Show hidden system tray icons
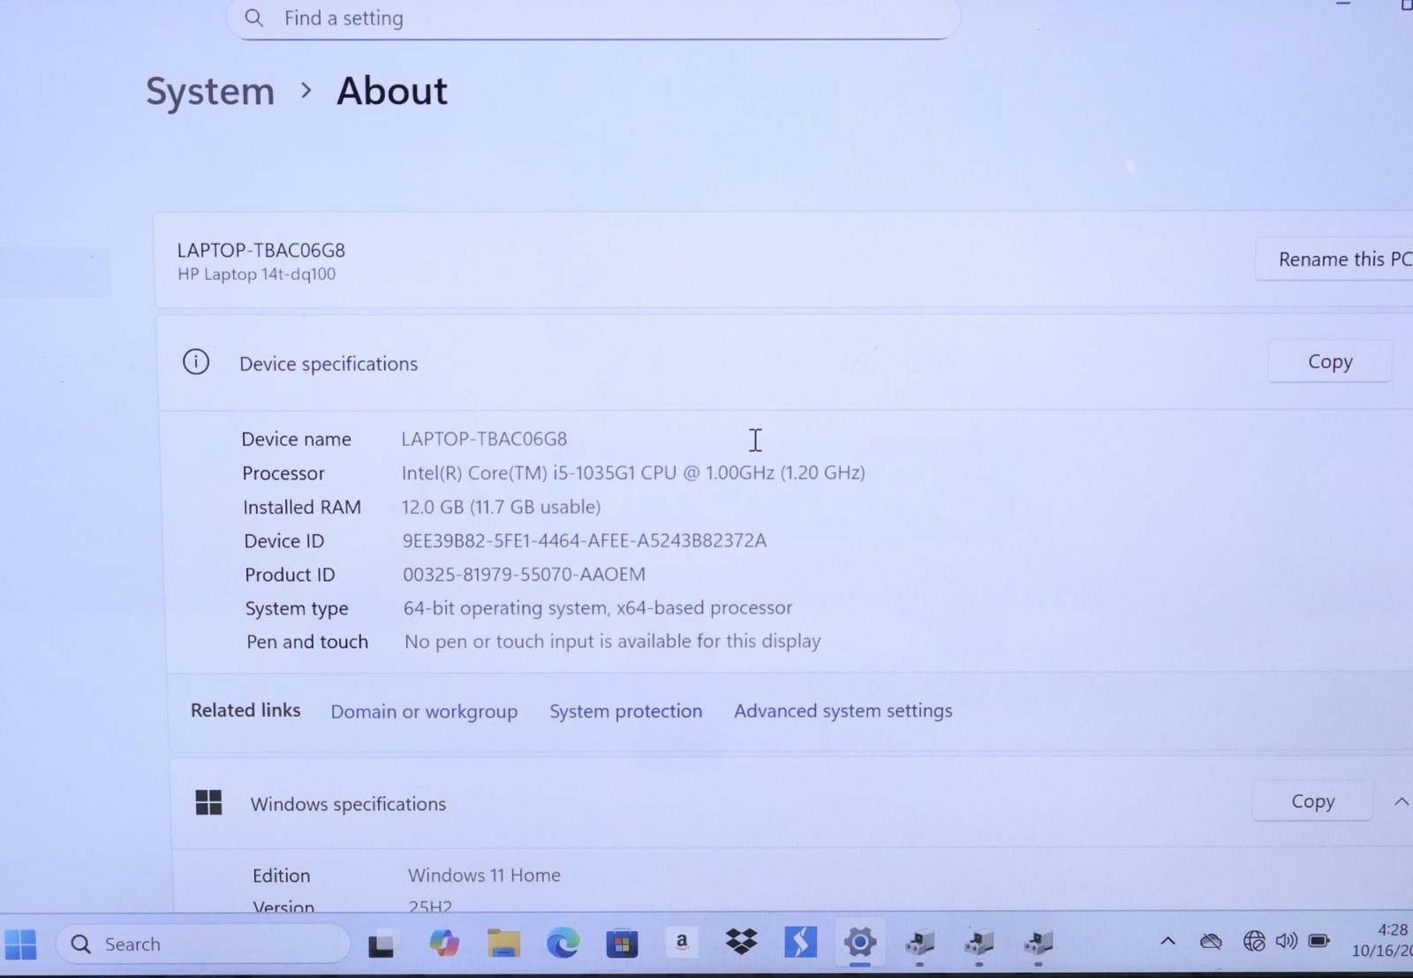The image size is (1413, 978). point(1167,941)
